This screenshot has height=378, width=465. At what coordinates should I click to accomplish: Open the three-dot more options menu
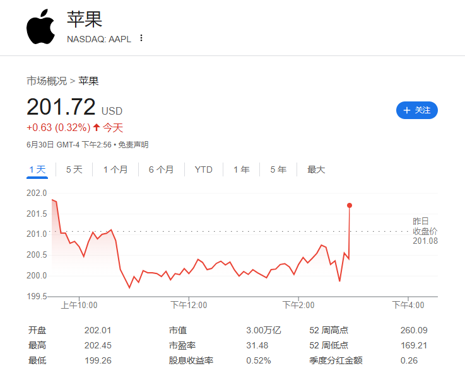coord(141,38)
